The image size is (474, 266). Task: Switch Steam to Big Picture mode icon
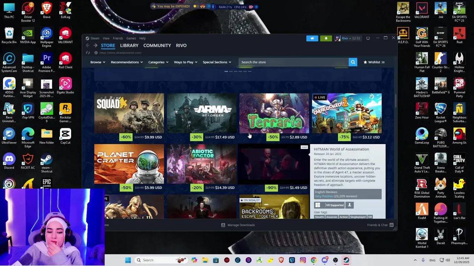pos(368,38)
